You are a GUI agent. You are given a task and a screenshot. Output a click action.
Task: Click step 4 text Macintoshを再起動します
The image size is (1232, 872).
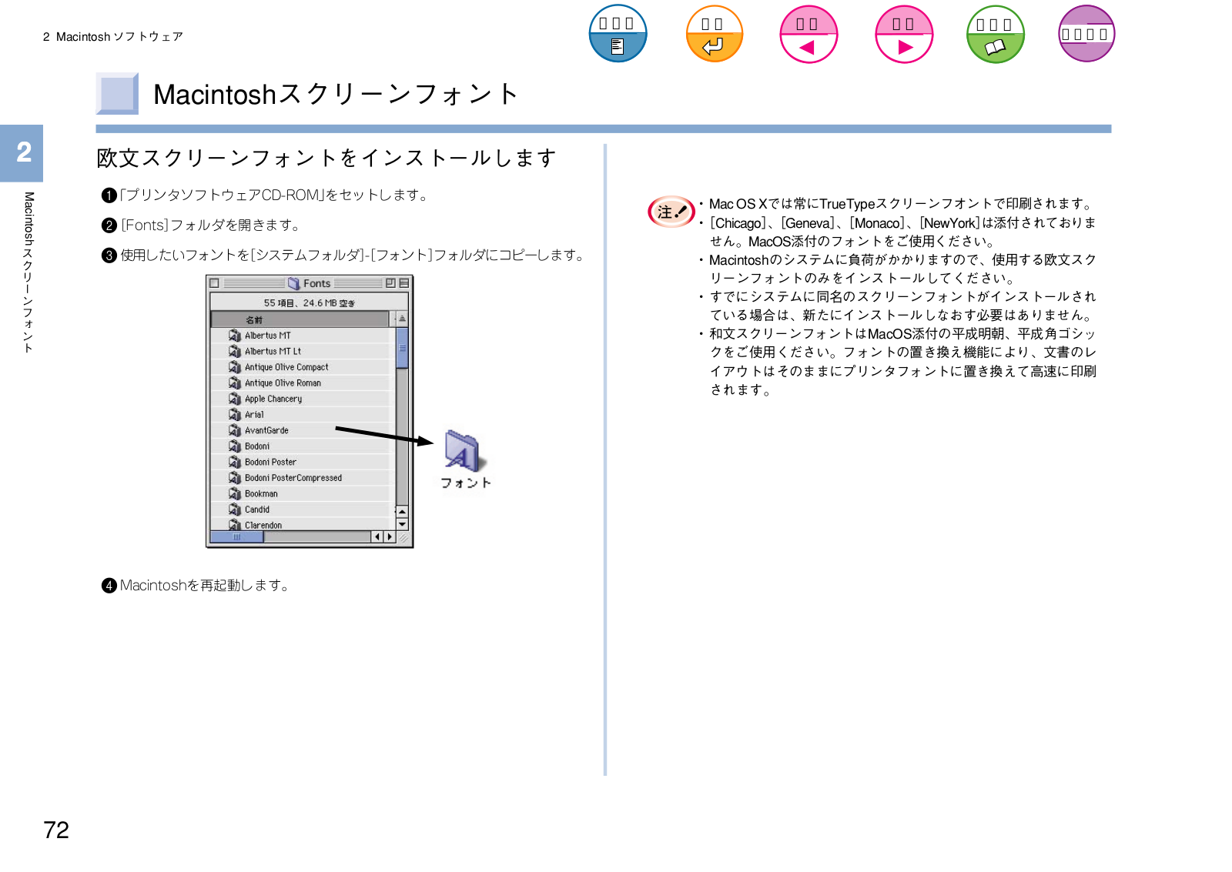205,585
